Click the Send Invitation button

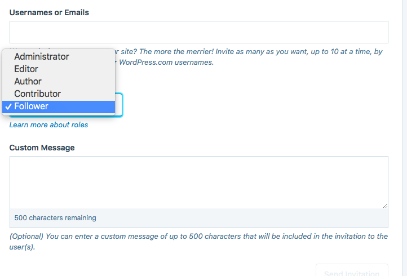click(352, 270)
